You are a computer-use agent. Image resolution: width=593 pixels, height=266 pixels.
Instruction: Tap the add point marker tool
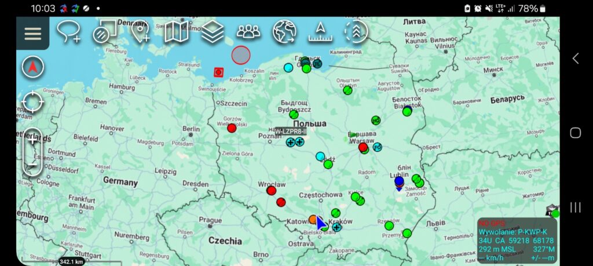(x=140, y=32)
